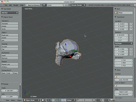The width and height of the screenshot is (136, 102).
Task: Click the lock layers to scene icon
Action: click(x=94, y=100)
